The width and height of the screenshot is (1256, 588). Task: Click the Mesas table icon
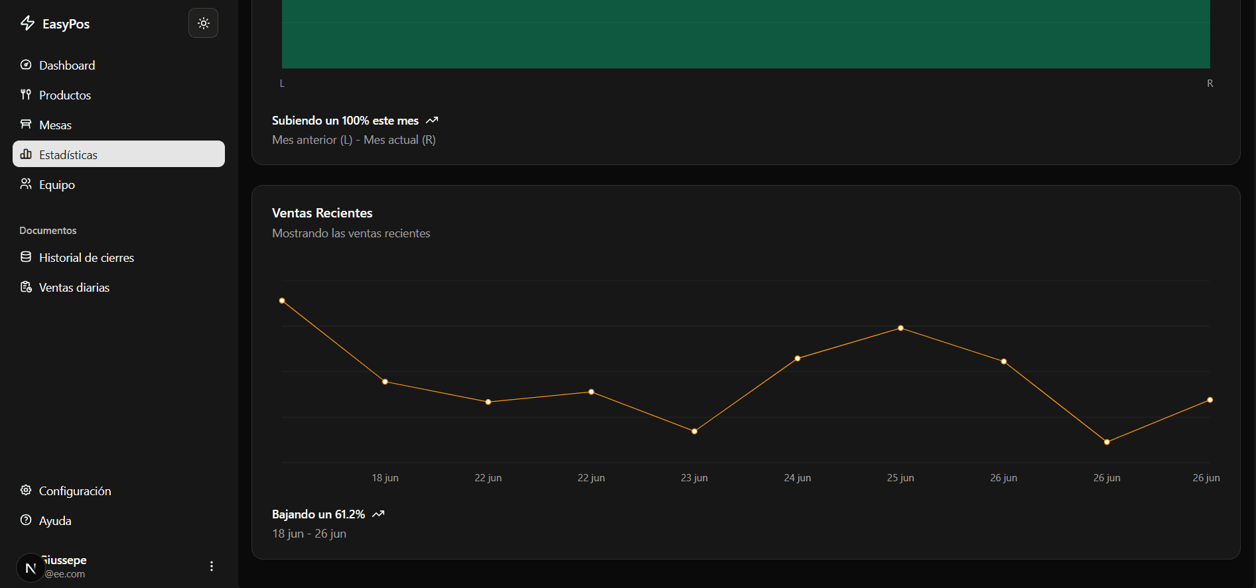coord(26,125)
